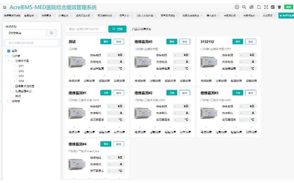Tick the OP3 checkbox

(x=16, y=76)
